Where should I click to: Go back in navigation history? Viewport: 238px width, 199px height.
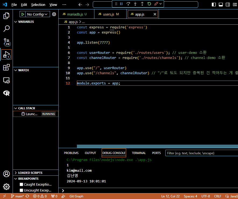[80, 5]
